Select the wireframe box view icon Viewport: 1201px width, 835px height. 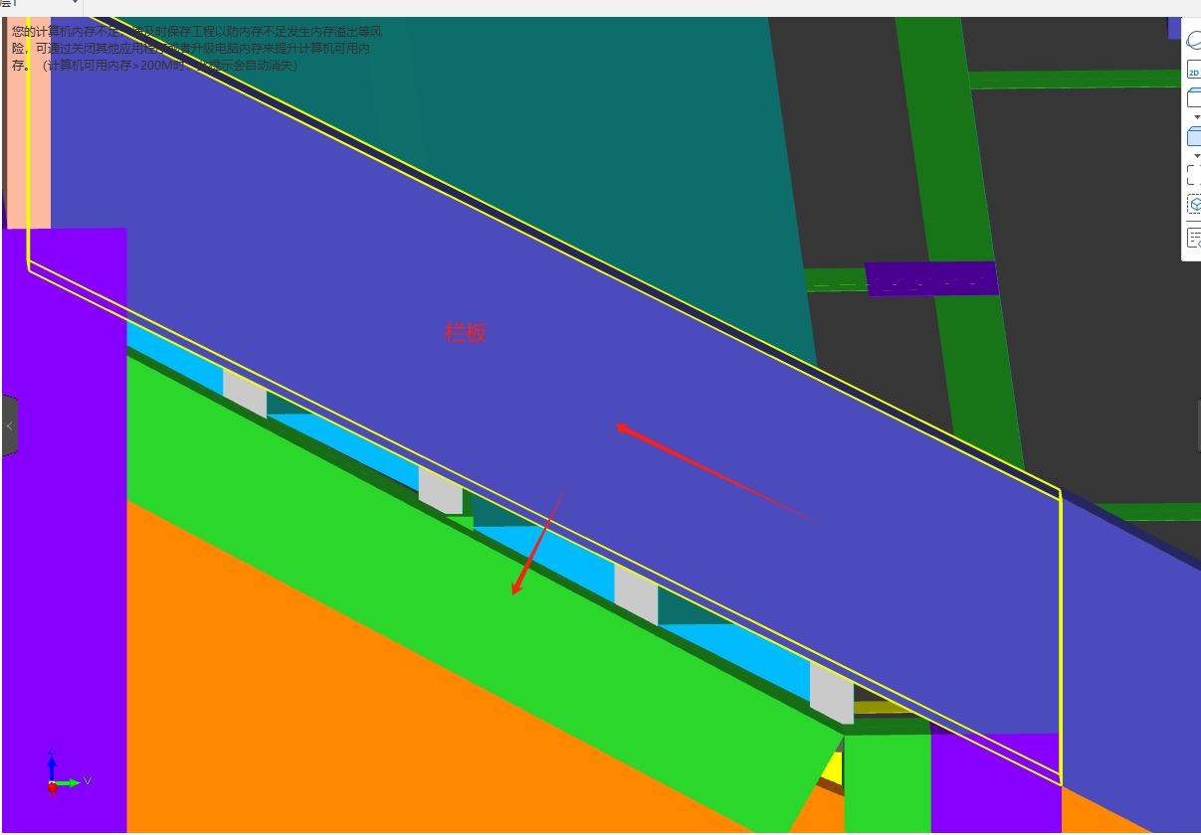pyautogui.click(x=1194, y=98)
